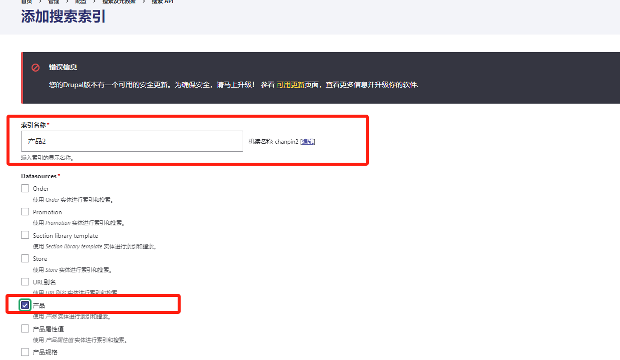This screenshot has height=360, width=620.
Task: Click description text under Store checkbox
Action: click(x=73, y=270)
